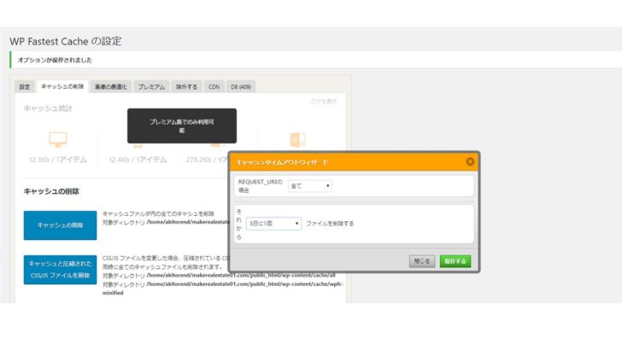Click the premium-only black tooltip message
Screen dimensions: 622x350
tap(181, 125)
